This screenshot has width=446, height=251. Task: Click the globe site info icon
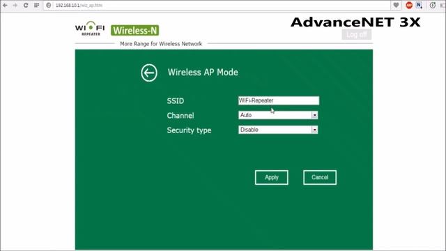(x=49, y=5)
